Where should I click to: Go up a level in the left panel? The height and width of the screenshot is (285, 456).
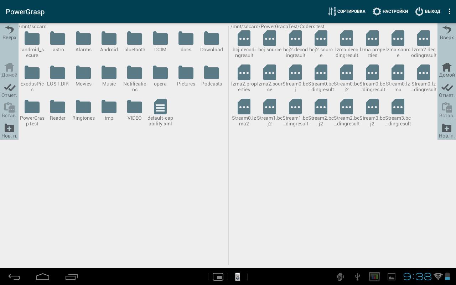[x=9, y=32]
